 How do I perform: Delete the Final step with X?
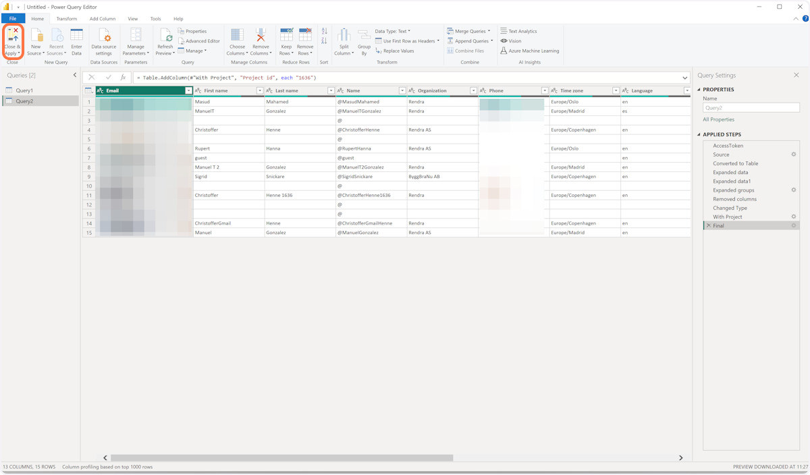click(708, 226)
